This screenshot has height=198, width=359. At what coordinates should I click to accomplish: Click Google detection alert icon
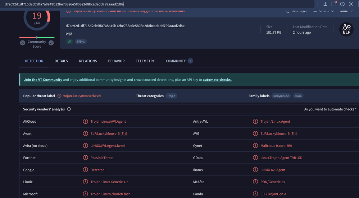(x=85, y=170)
